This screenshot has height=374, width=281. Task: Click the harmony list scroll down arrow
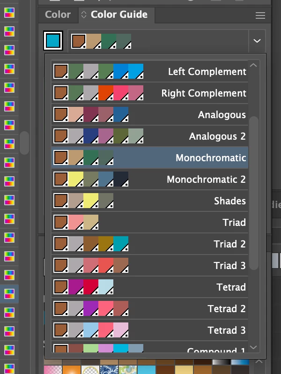[253, 347]
